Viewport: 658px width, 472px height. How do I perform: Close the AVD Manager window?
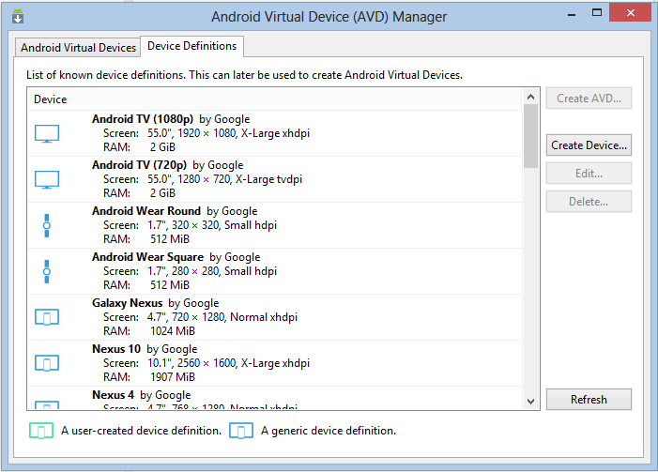630,12
